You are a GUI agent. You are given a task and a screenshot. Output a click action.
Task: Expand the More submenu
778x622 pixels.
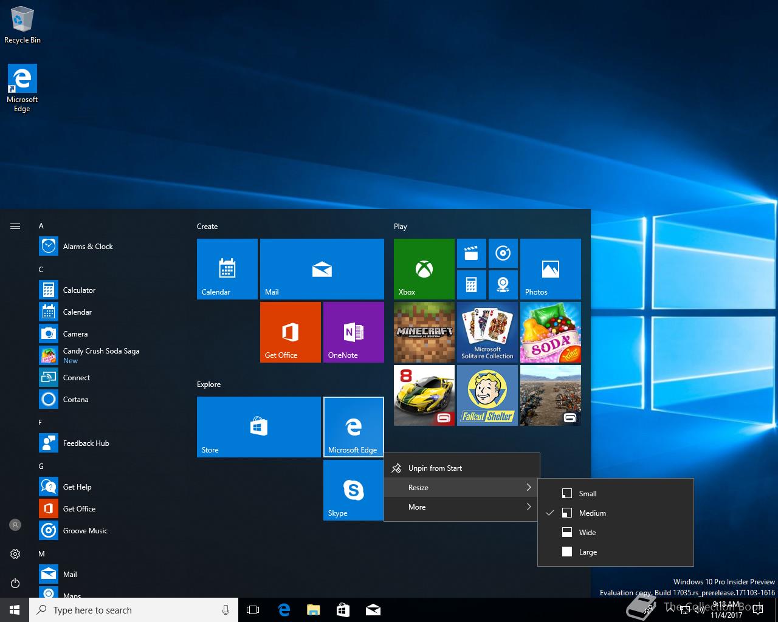(x=462, y=507)
